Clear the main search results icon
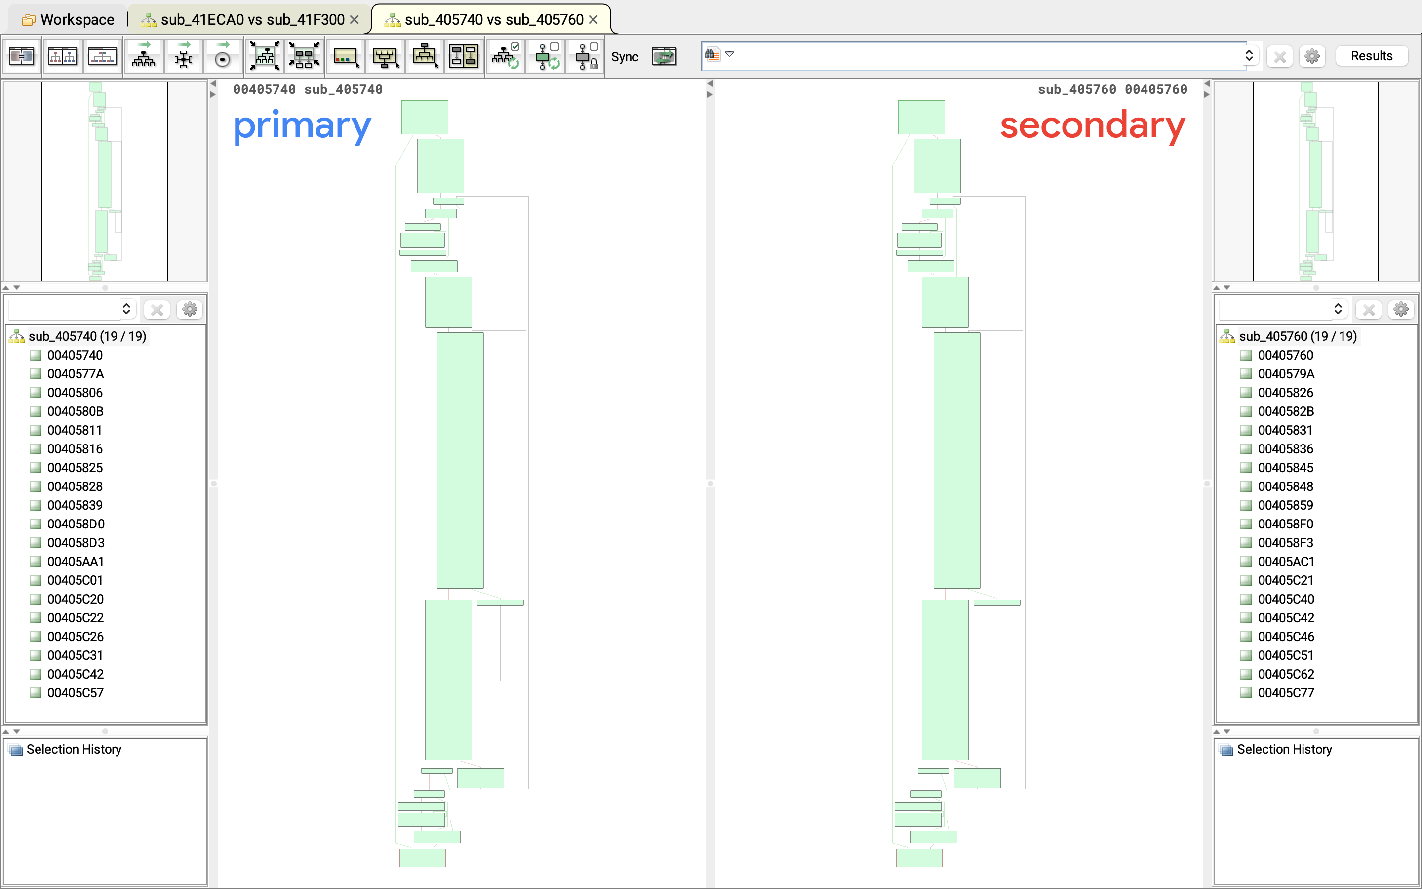 click(1279, 56)
